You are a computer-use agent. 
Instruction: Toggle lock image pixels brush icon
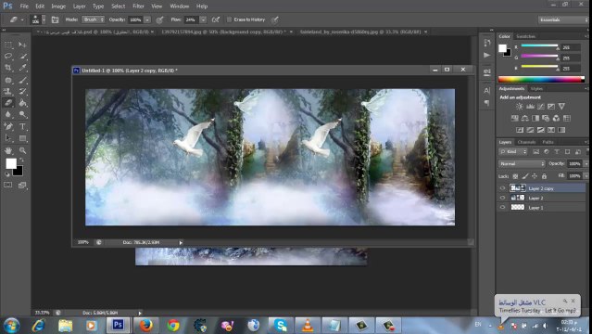525,176
